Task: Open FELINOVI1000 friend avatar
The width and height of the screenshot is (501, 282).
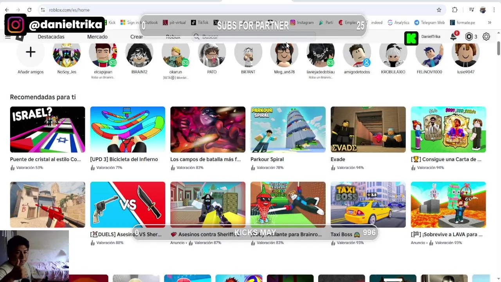Action: [429, 54]
